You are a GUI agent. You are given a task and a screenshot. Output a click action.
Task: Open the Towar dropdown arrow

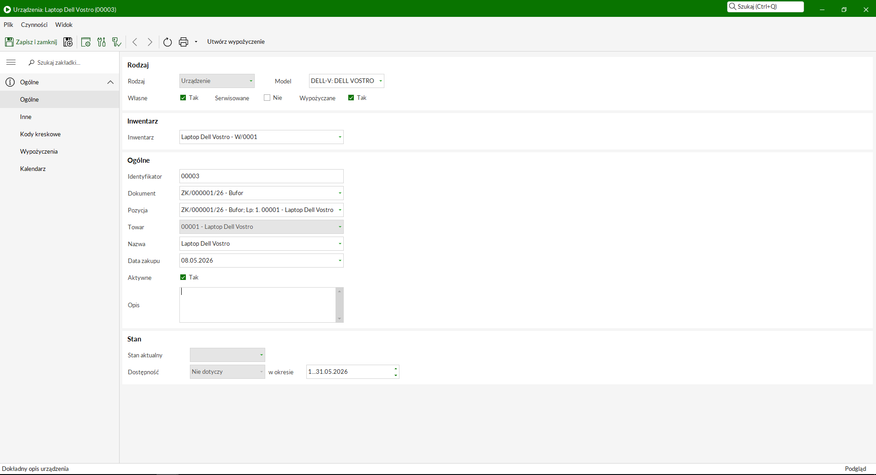click(340, 227)
